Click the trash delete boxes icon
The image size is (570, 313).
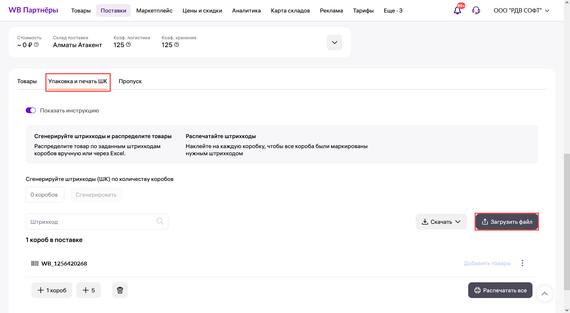click(120, 290)
